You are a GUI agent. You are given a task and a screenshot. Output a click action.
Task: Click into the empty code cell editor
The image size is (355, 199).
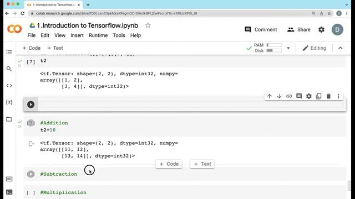(x=192, y=104)
